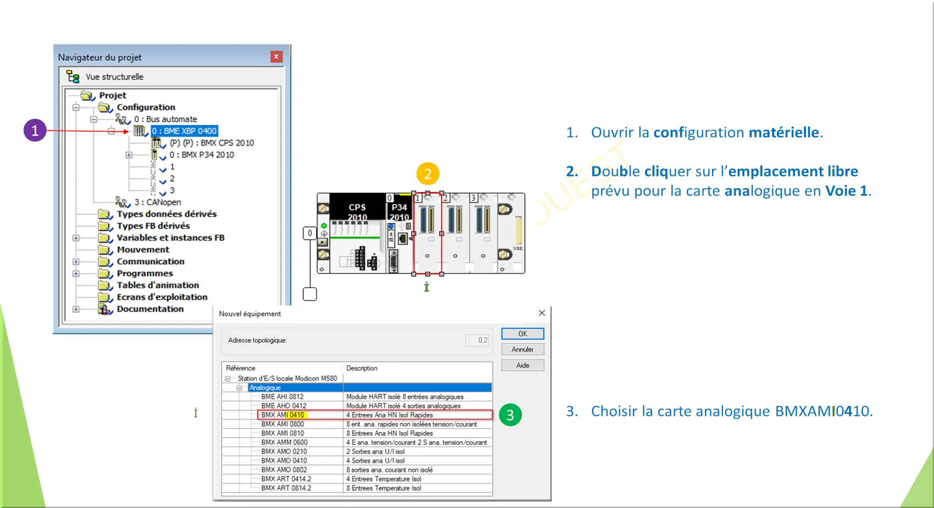This screenshot has width=934, height=508.
Task: Expand the Variables et instances FB node
Action: click(76, 238)
